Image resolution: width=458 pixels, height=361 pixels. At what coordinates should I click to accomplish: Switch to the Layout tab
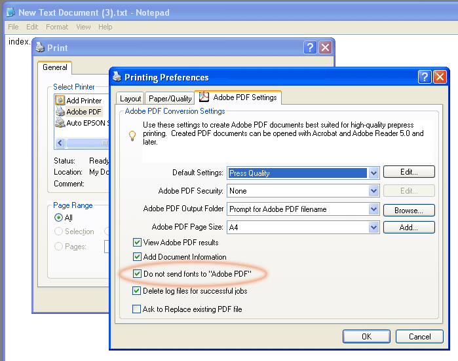pyautogui.click(x=130, y=99)
